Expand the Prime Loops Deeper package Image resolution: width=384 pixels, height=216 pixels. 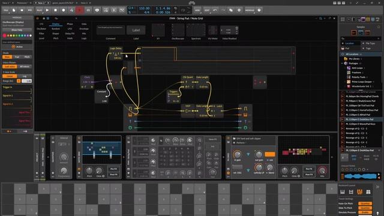[x=345, y=82]
